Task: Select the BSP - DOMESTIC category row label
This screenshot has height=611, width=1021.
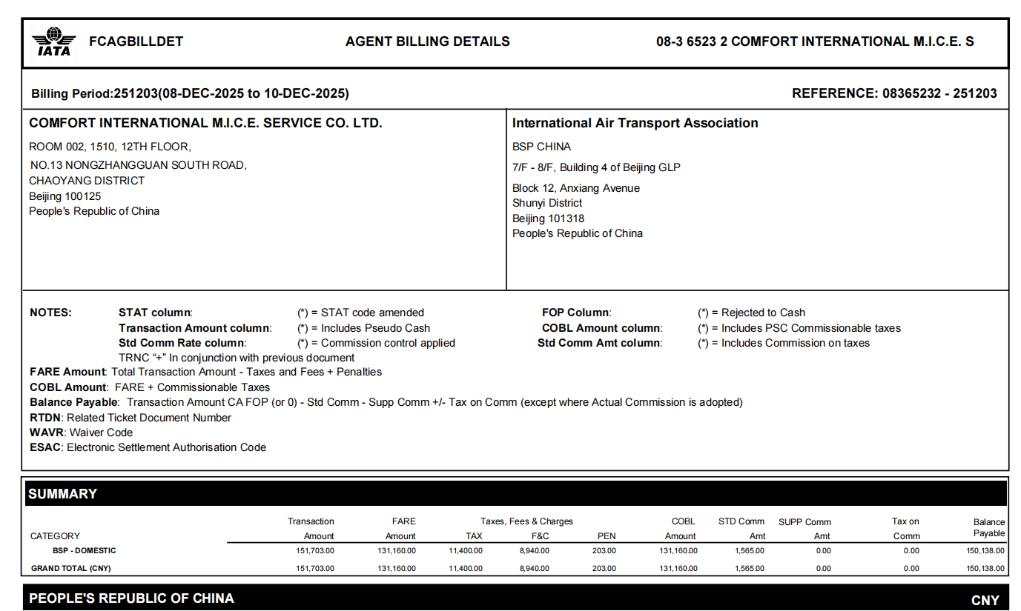Action: coord(84,550)
